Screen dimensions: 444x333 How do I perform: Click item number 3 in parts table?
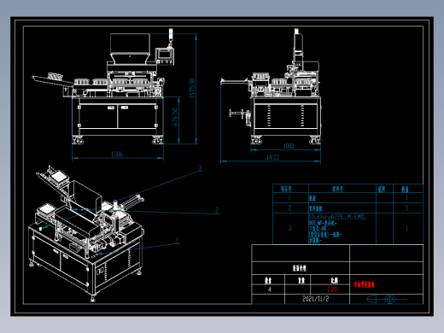(x=290, y=228)
